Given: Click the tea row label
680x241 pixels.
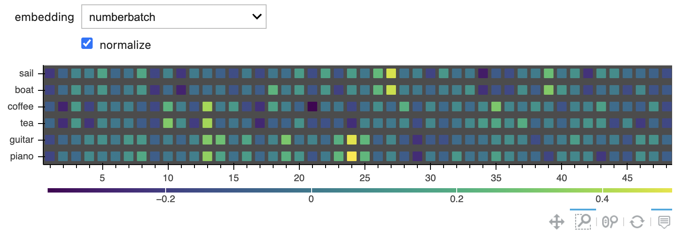Looking at the screenshot, I should click(28, 124).
